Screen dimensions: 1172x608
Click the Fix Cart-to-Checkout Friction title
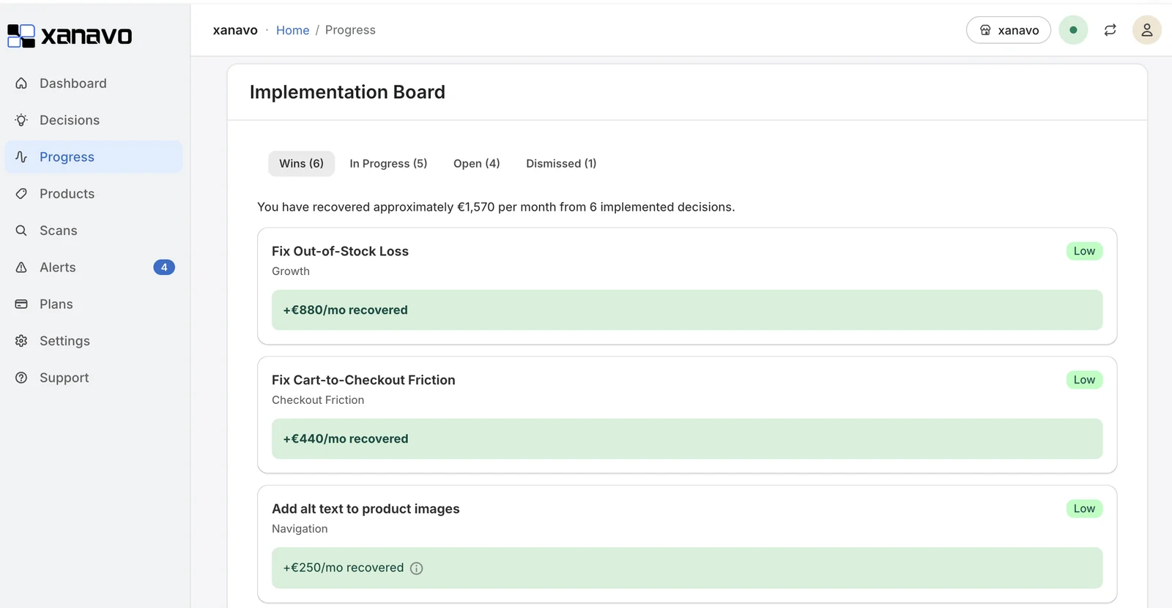[363, 380]
